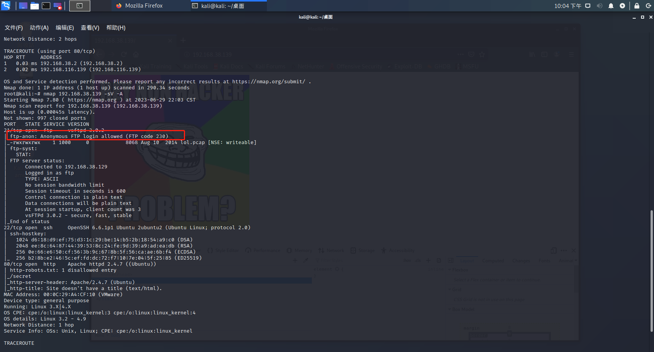Expand the 查看(V) menu

pyautogui.click(x=90, y=28)
